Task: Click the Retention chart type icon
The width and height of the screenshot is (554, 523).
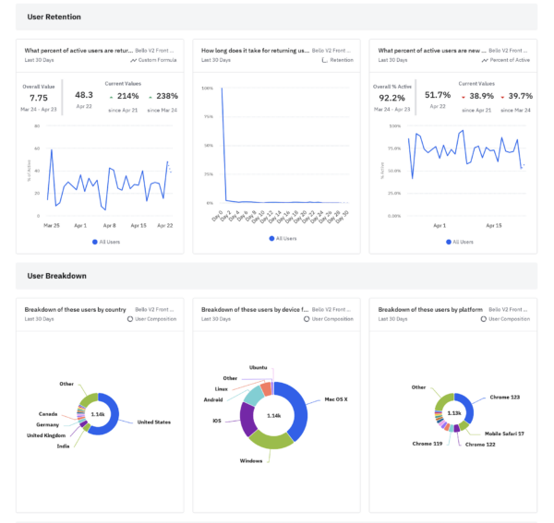Action: (324, 60)
